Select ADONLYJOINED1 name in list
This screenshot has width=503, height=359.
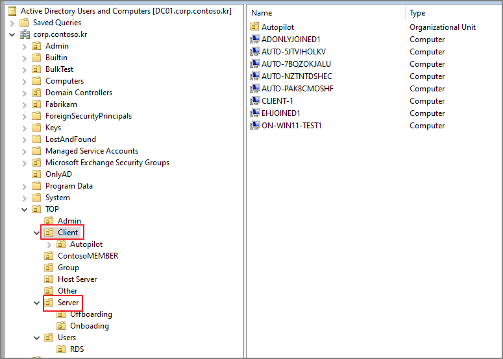(x=291, y=40)
